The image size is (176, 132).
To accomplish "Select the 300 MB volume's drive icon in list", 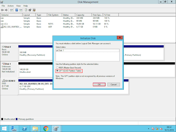I will (2, 18).
